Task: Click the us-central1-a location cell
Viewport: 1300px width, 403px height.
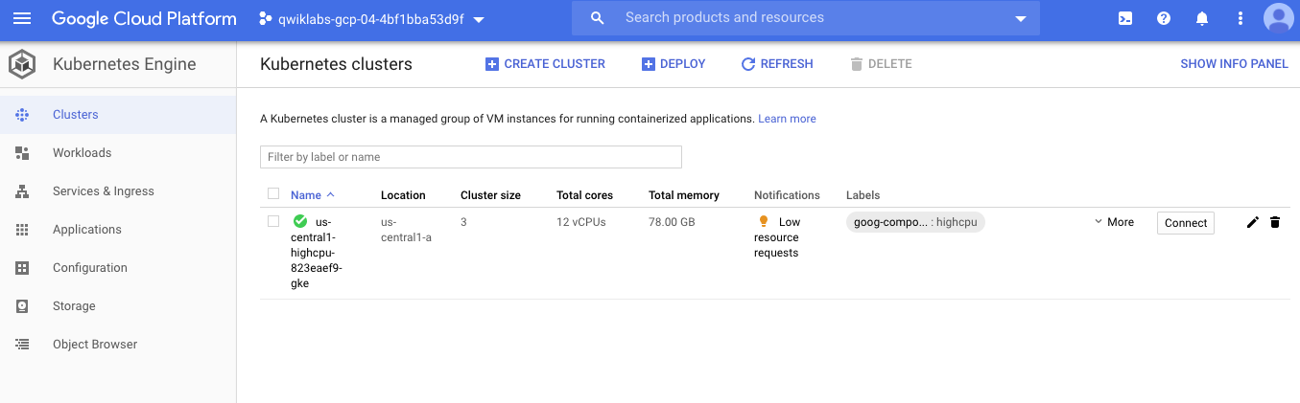Action: (406, 230)
